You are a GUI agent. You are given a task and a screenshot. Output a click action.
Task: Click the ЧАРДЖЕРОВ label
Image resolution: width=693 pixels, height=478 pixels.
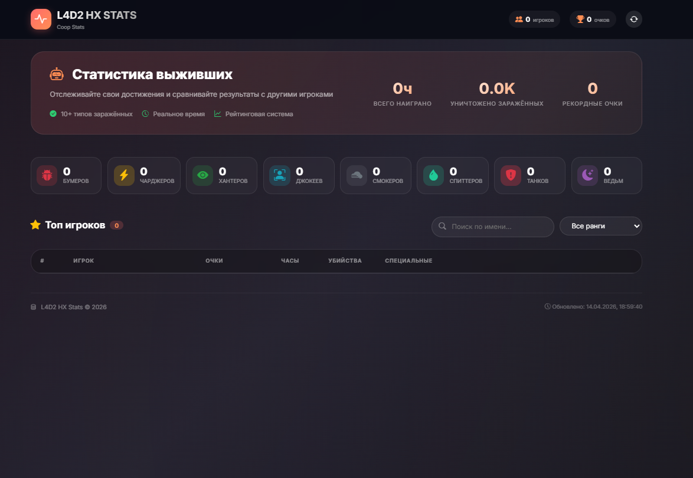pos(158,181)
